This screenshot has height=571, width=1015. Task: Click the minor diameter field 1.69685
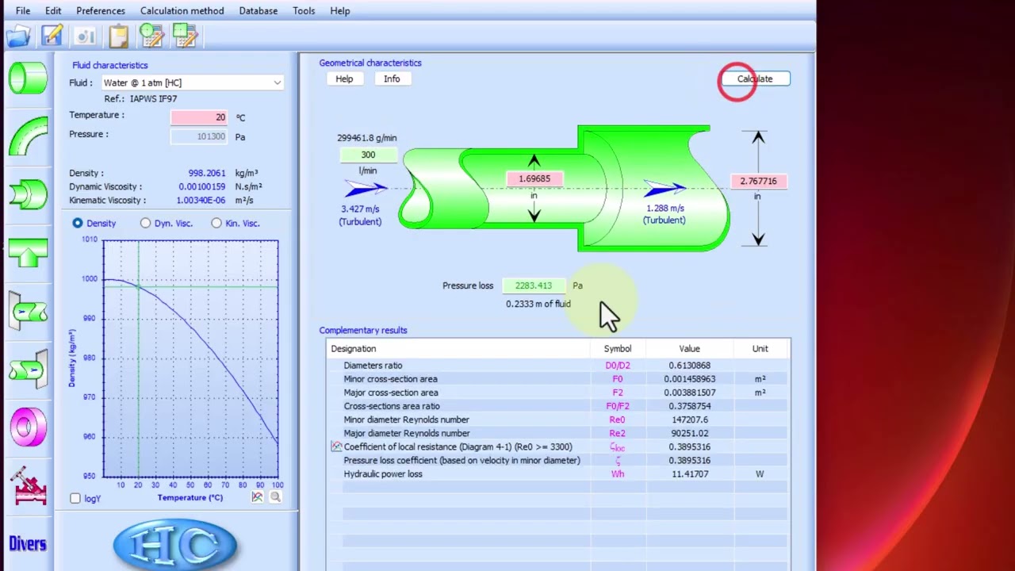534,178
